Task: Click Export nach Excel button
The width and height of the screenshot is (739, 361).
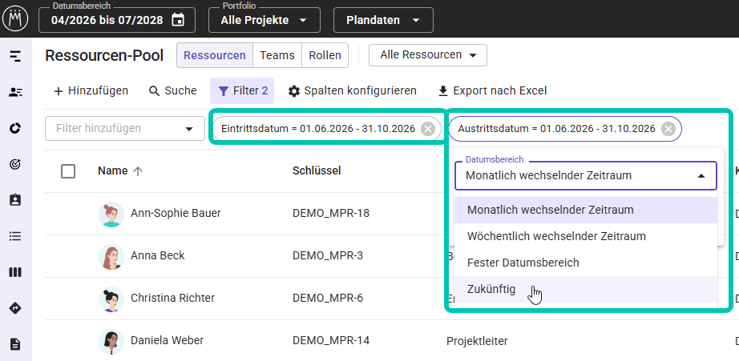Action: [492, 90]
